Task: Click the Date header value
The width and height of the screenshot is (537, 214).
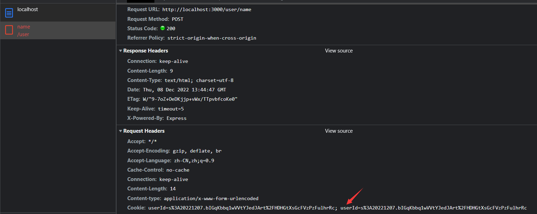Action: coord(184,90)
